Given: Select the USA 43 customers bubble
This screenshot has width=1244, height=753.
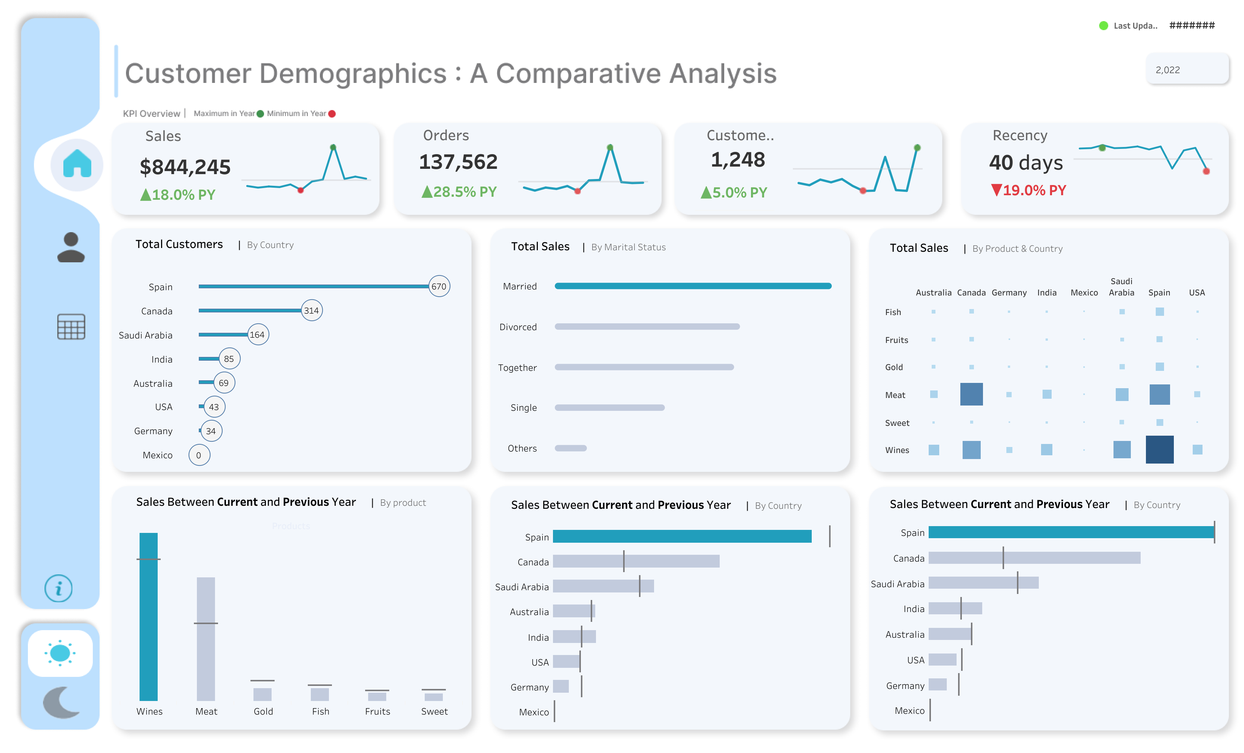Looking at the screenshot, I should point(214,407).
